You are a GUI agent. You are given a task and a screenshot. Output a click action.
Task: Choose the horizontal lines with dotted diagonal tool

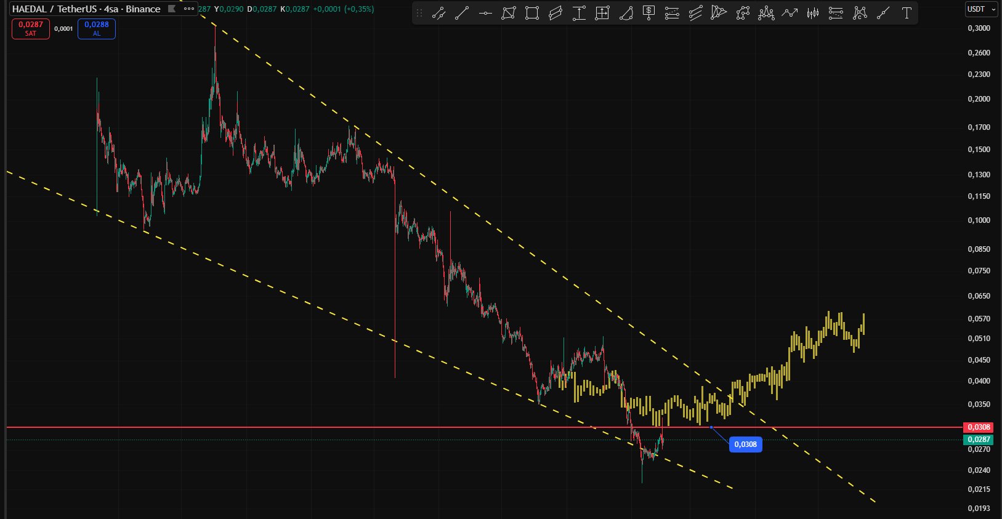(x=836, y=13)
